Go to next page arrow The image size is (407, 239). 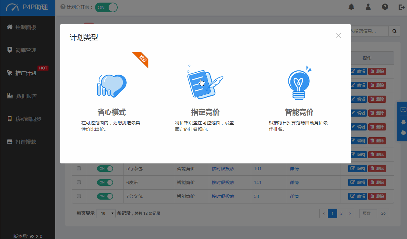[350, 213]
